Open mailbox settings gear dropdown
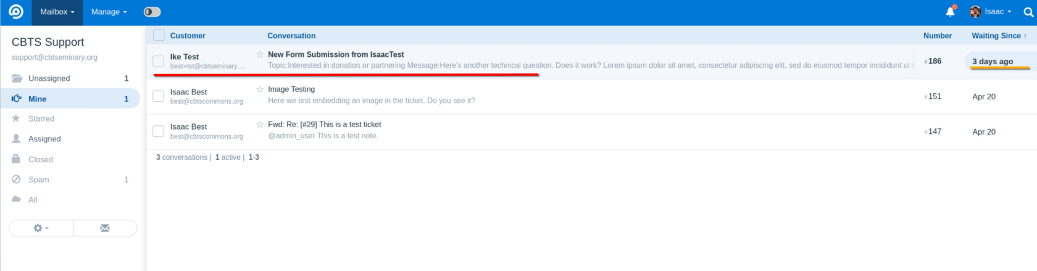1037x271 pixels. (x=41, y=228)
